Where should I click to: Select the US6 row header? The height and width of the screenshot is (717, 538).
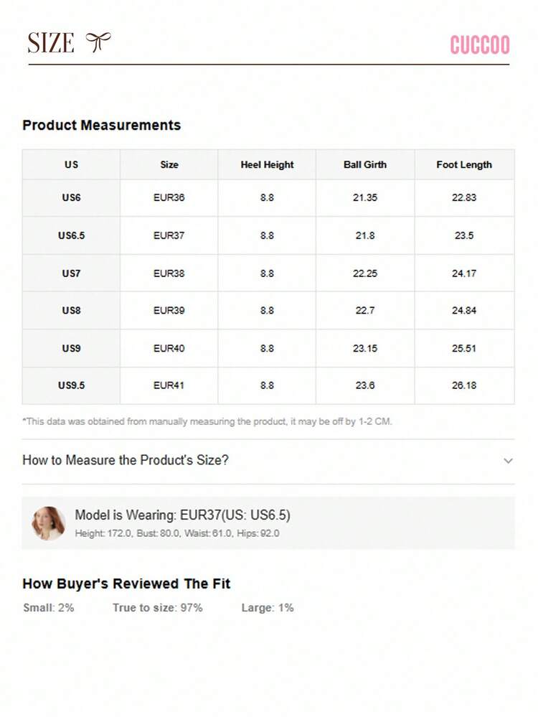[x=71, y=197]
